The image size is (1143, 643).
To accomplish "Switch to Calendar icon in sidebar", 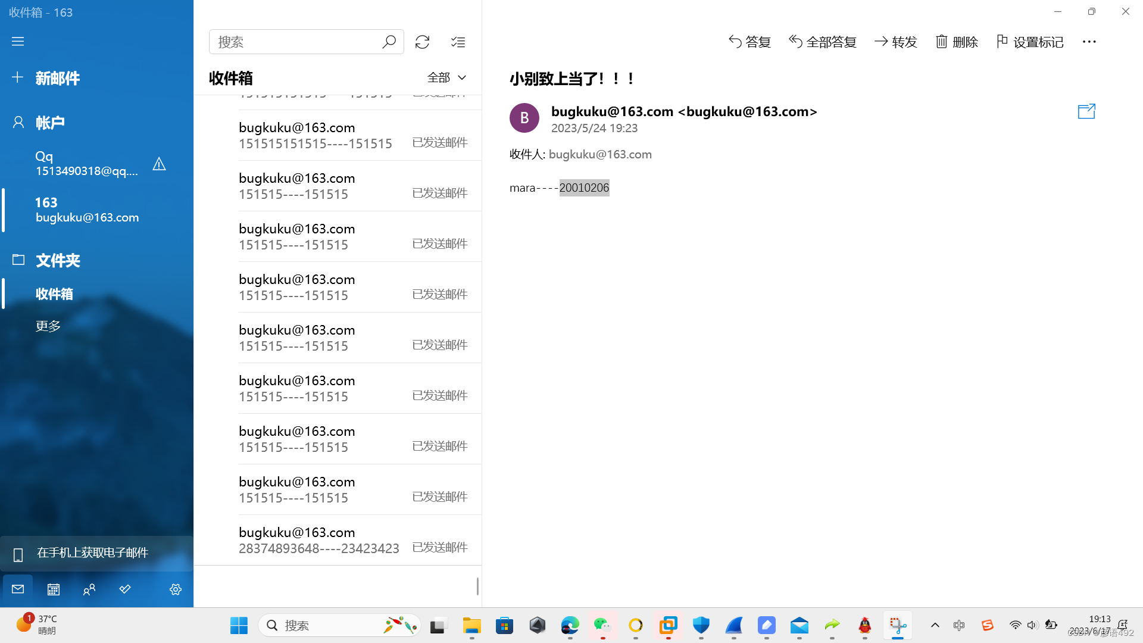I will click(54, 589).
